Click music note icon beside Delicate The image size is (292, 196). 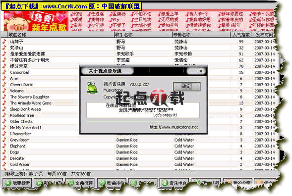4,158
